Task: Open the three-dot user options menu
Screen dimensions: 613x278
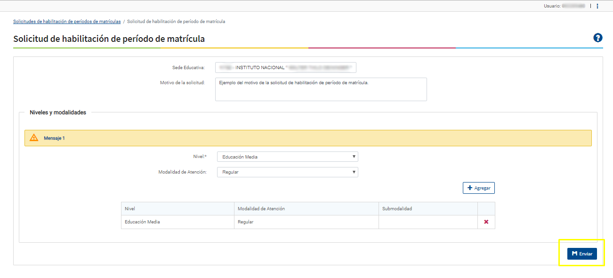Action: [597, 6]
